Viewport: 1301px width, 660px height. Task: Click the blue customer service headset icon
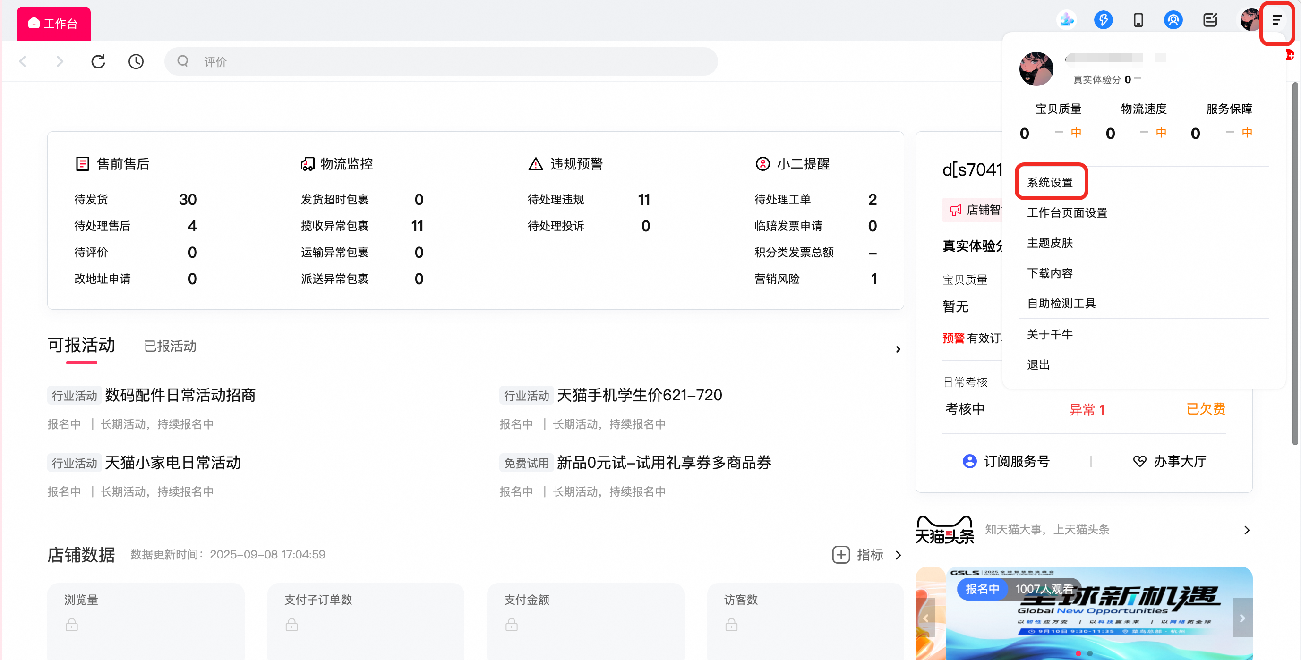[1173, 20]
